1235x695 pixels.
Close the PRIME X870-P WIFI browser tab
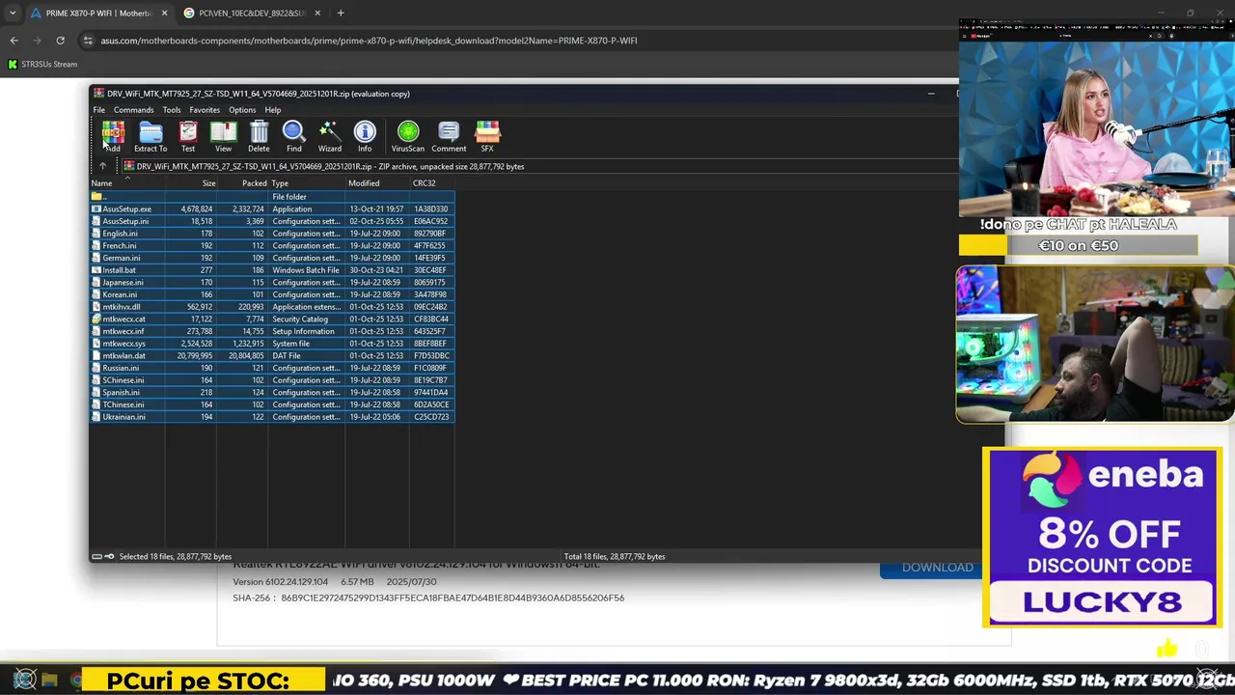click(164, 13)
